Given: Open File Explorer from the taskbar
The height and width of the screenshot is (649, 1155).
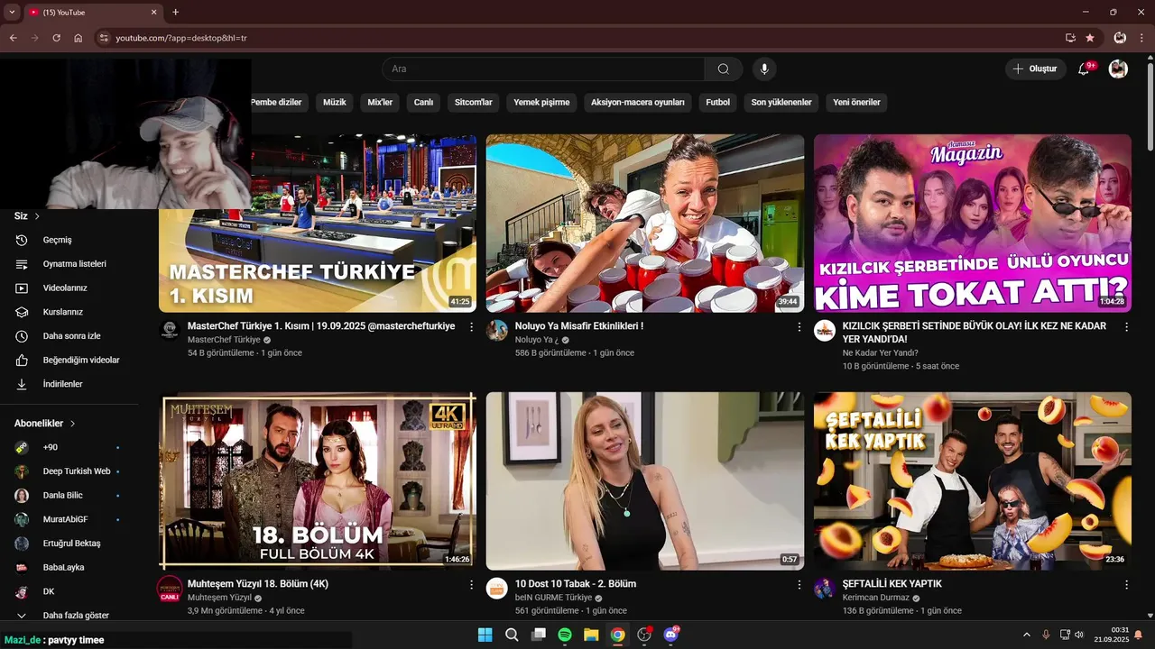Looking at the screenshot, I should point(591,635).
